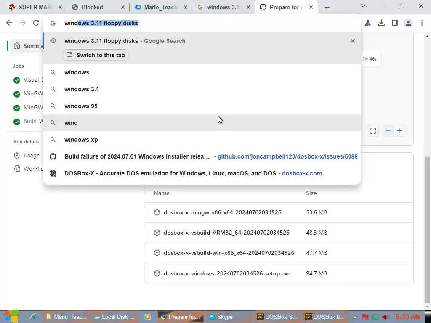Switch to Skype from the taskbar

[221, 317]
